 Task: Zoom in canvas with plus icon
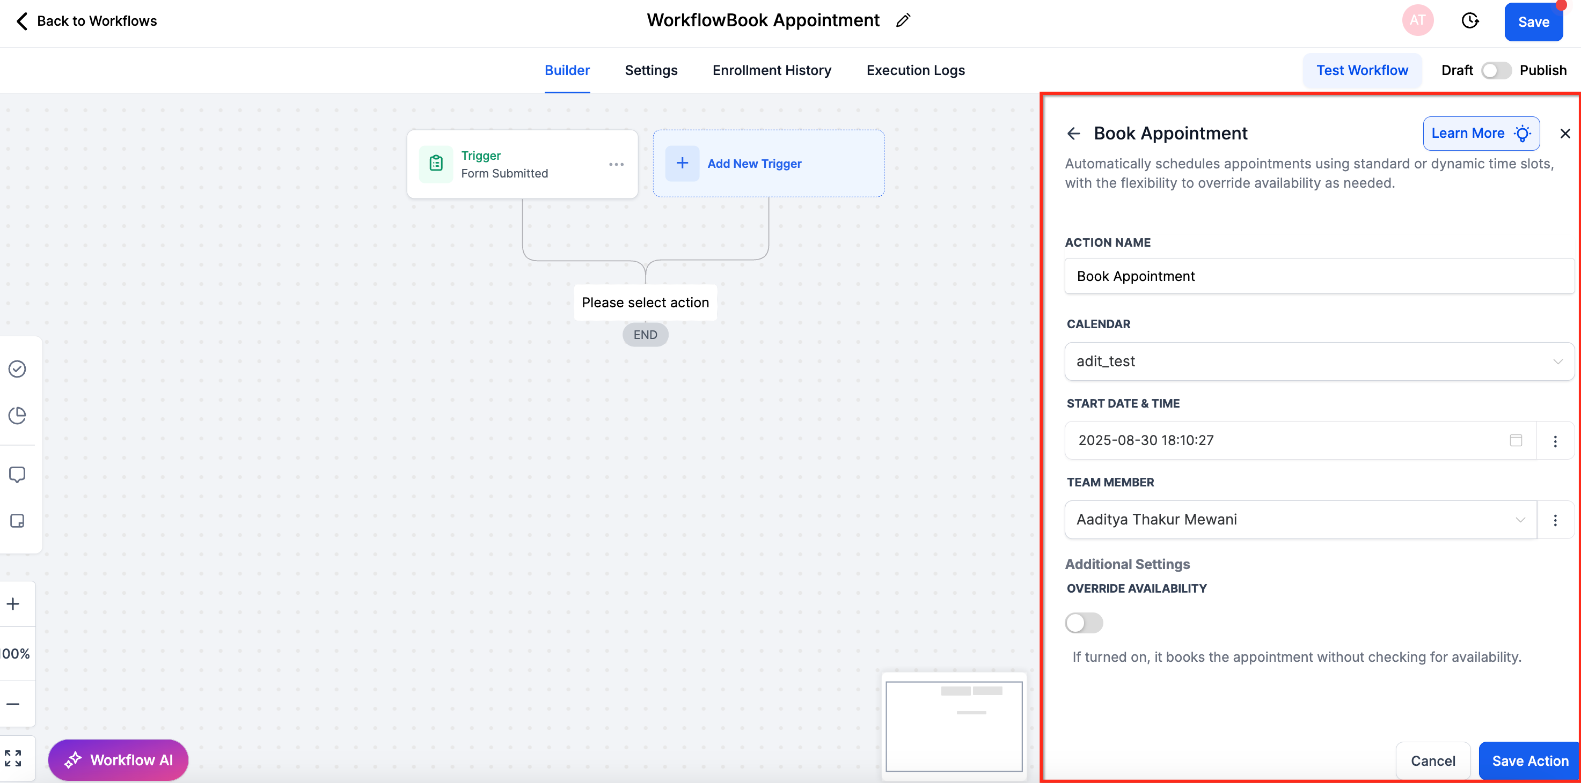tap(13, 604)
